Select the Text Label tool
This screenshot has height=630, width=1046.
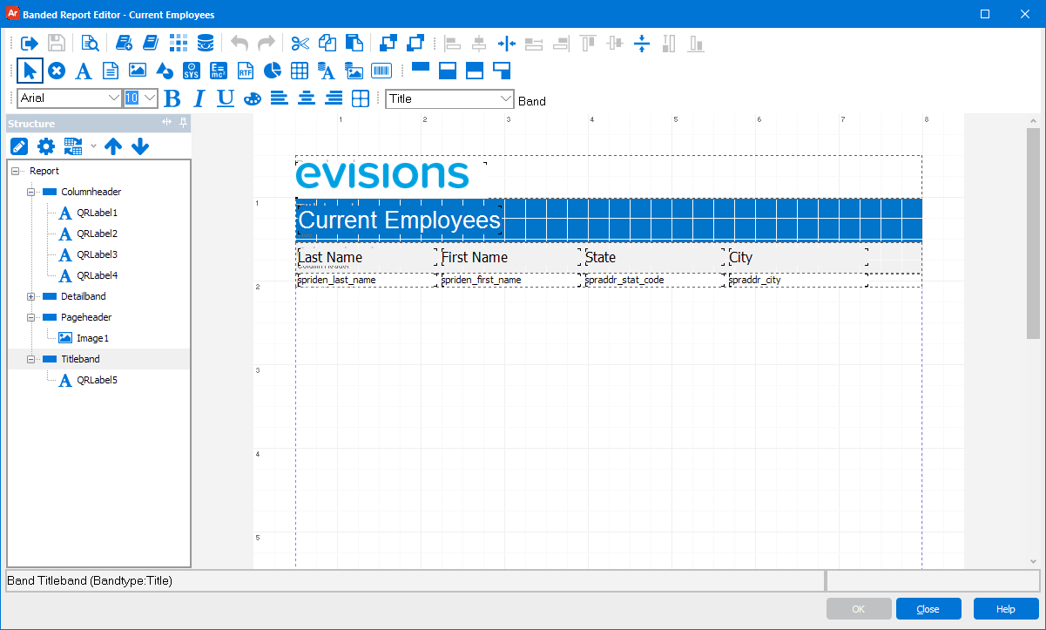pos(84,71)
